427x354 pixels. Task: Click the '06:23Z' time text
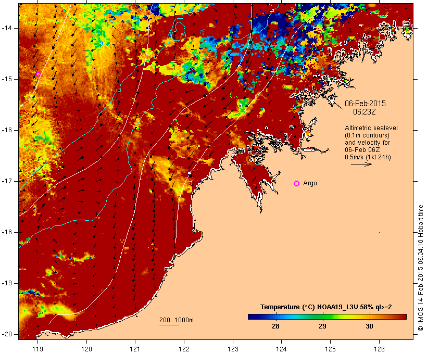tap(365, 112)
